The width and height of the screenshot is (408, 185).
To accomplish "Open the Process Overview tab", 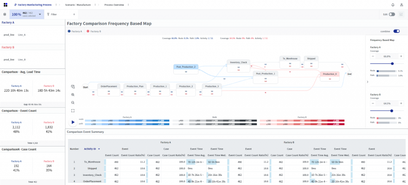I will click(x=114, y=5).
